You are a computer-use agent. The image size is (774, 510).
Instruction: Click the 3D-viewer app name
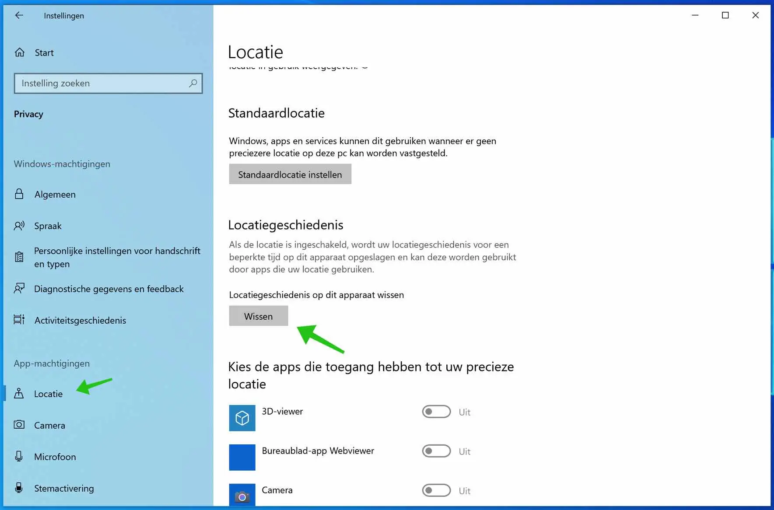click(282, 411)
